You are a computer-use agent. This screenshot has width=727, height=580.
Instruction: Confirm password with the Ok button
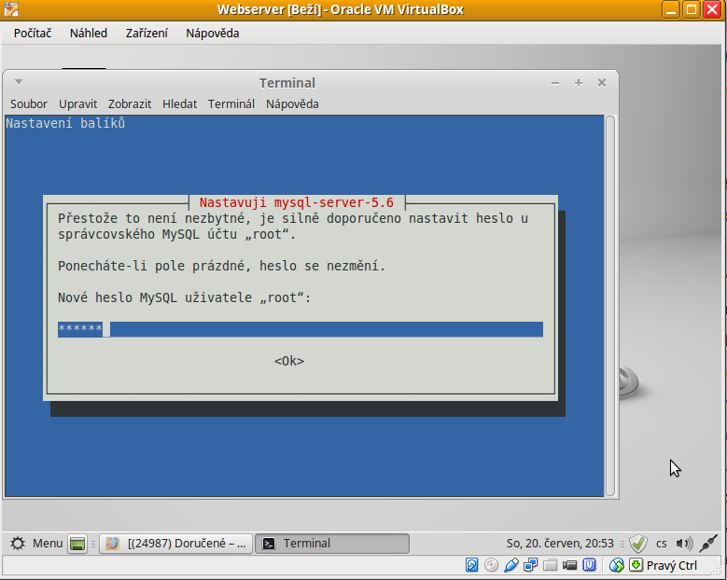[x=289, y=361]
